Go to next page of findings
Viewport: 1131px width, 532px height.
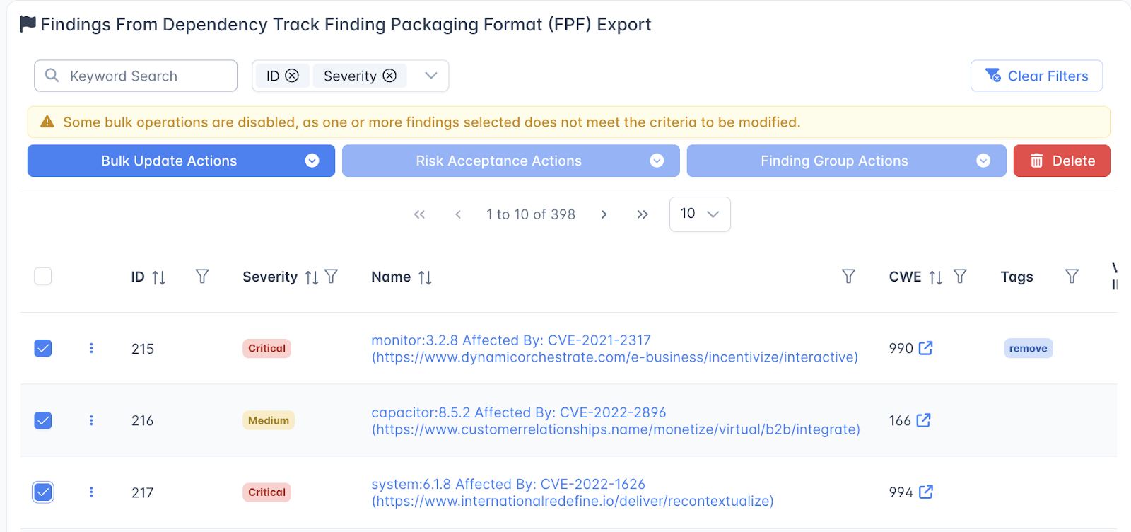[x=604, y=214]
